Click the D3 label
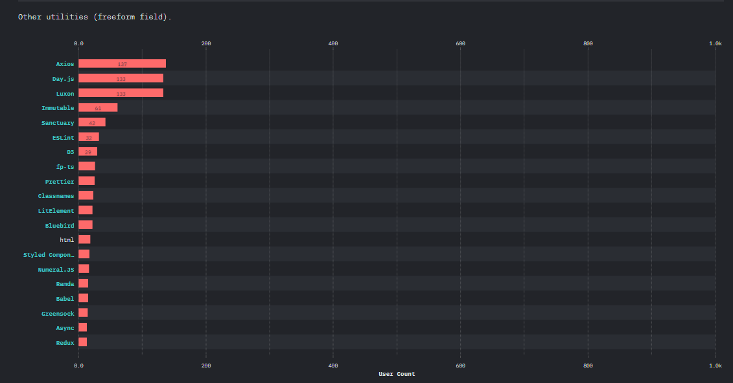This screenshot has width=733, height=383. click(x=71, y=152)
